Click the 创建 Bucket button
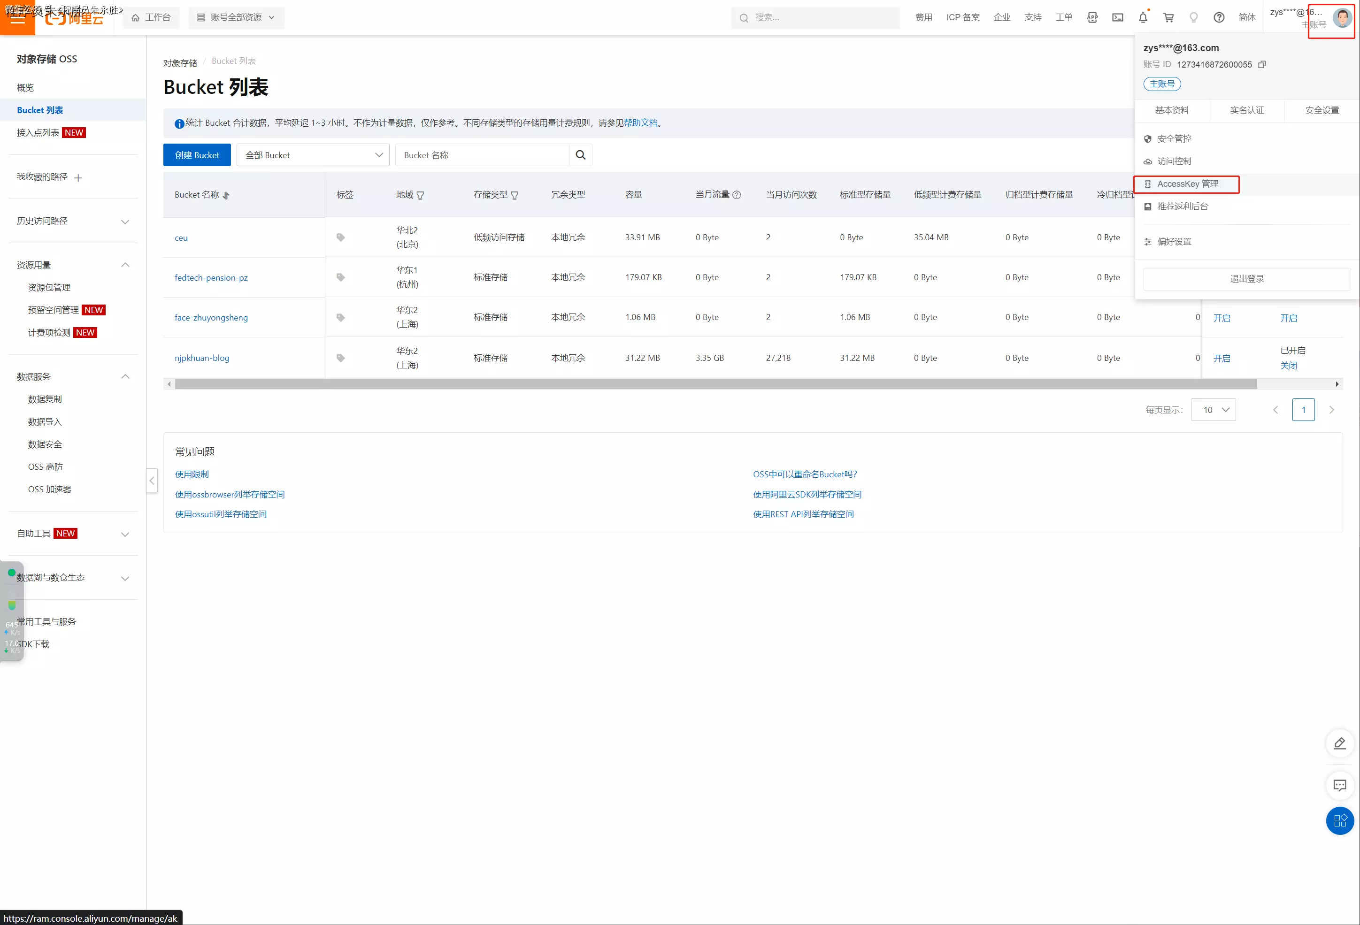 197,155
